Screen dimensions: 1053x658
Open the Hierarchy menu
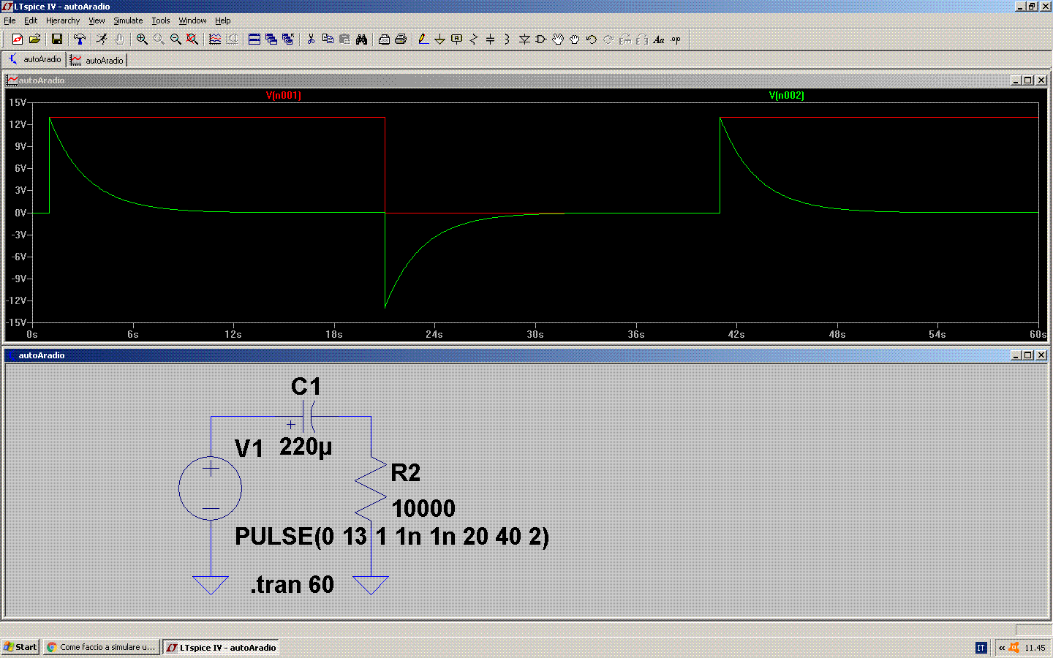pos(63,20)
